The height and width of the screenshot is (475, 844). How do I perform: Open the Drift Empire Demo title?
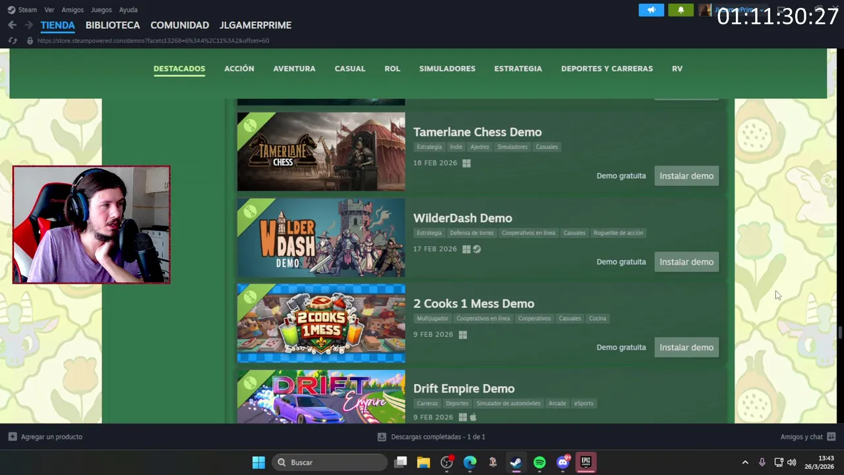click(x=464, y=389)
